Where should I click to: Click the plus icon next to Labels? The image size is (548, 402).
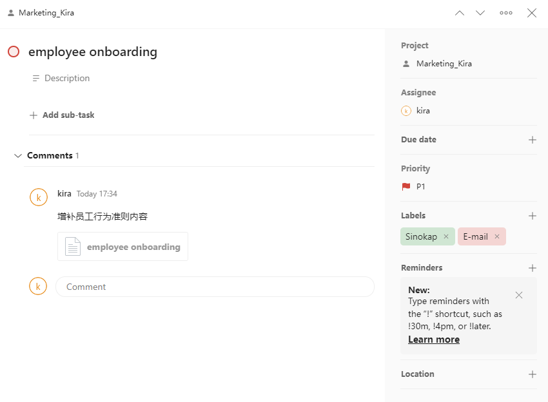pos(533,215)
